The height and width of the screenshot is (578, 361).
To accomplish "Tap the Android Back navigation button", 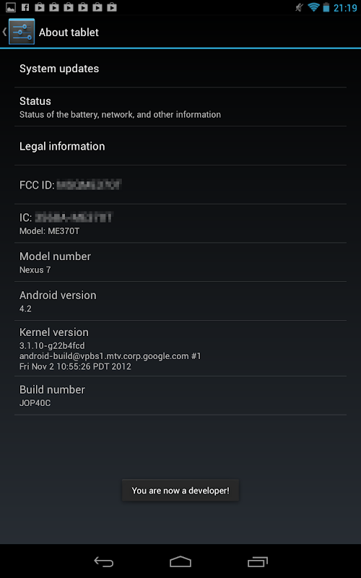I will (104, 561).
